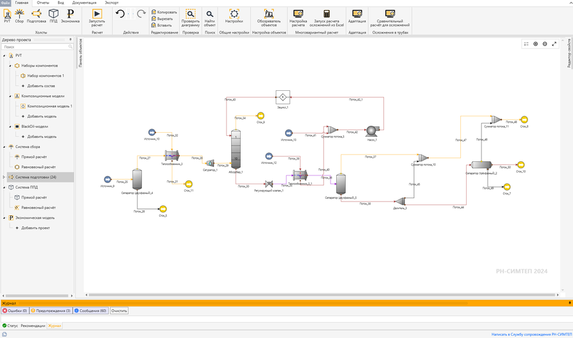This screenshot has width=573, height=338.
Task: Click Копировать in editing group
Action: click(x=164, y=12)
